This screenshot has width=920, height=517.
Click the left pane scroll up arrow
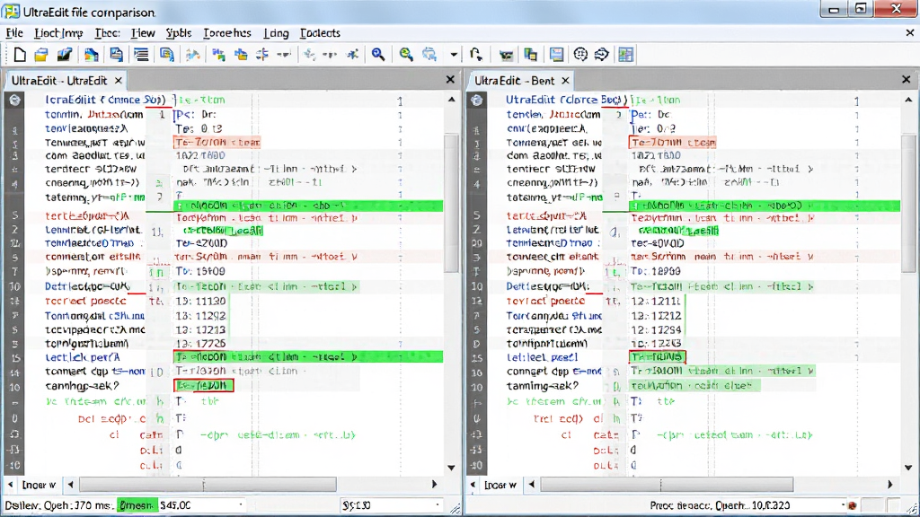(451, 100)
